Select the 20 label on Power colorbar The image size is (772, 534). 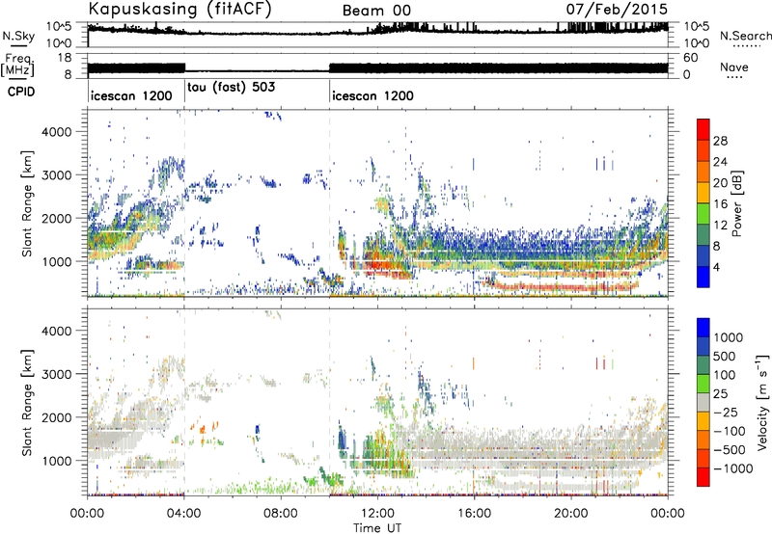click(720, 183)
